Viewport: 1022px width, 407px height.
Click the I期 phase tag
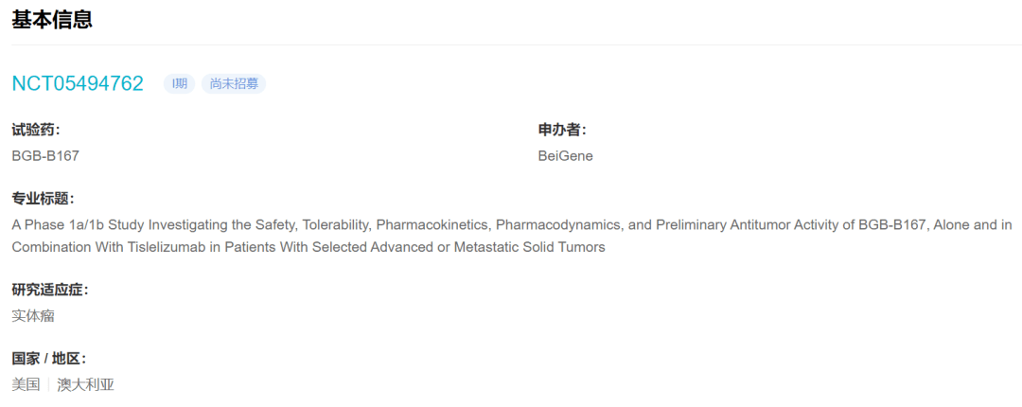(179, 83)
